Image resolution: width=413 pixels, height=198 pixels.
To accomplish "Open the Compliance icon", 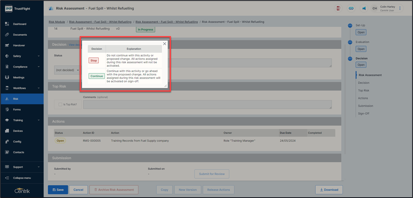I will pyautogui.click(x=7, y=67).
